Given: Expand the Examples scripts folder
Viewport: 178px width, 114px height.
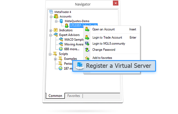Looking at the screenshot, I should (x=55, y=59).
